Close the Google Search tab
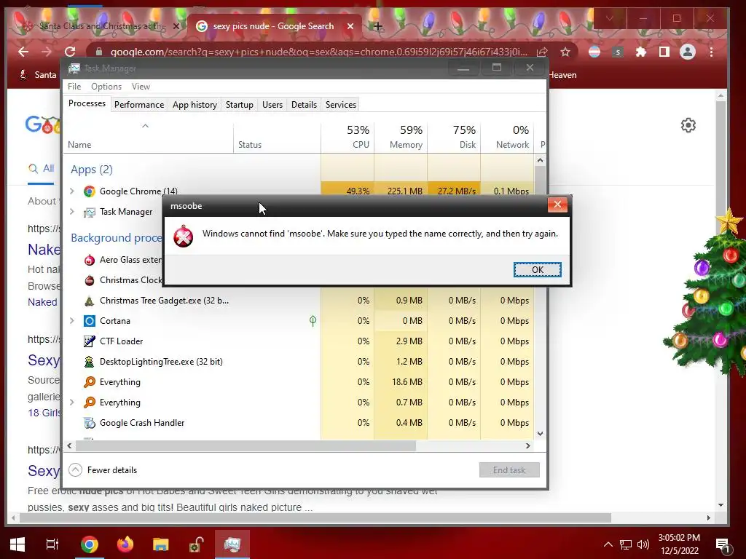 tap(350, 26)
